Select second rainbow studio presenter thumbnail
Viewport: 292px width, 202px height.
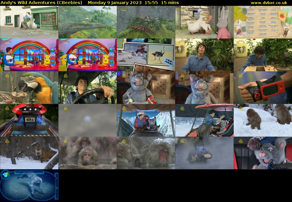88,55
